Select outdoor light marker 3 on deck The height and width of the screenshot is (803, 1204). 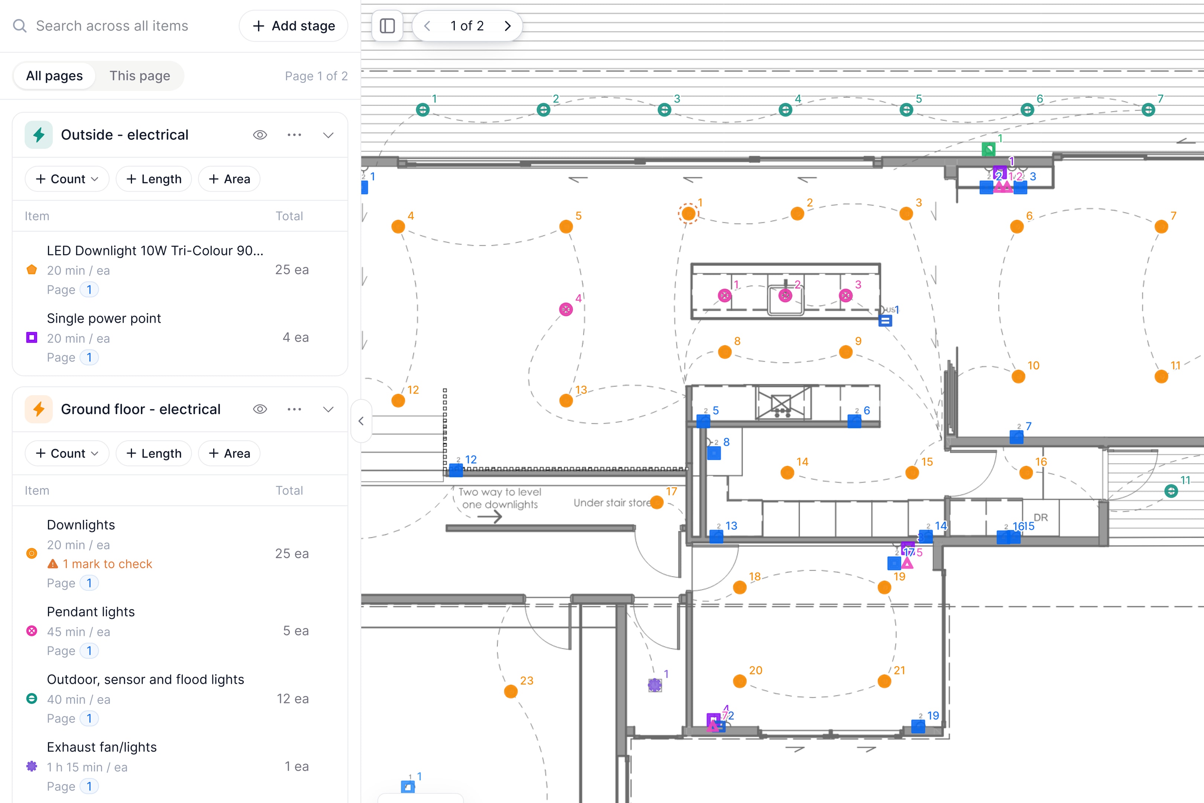click(x=664, y=110)
